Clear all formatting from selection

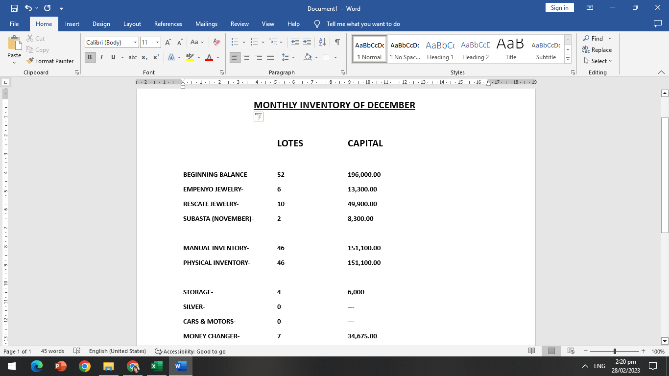pyautogui.click(x=217, y=43)
